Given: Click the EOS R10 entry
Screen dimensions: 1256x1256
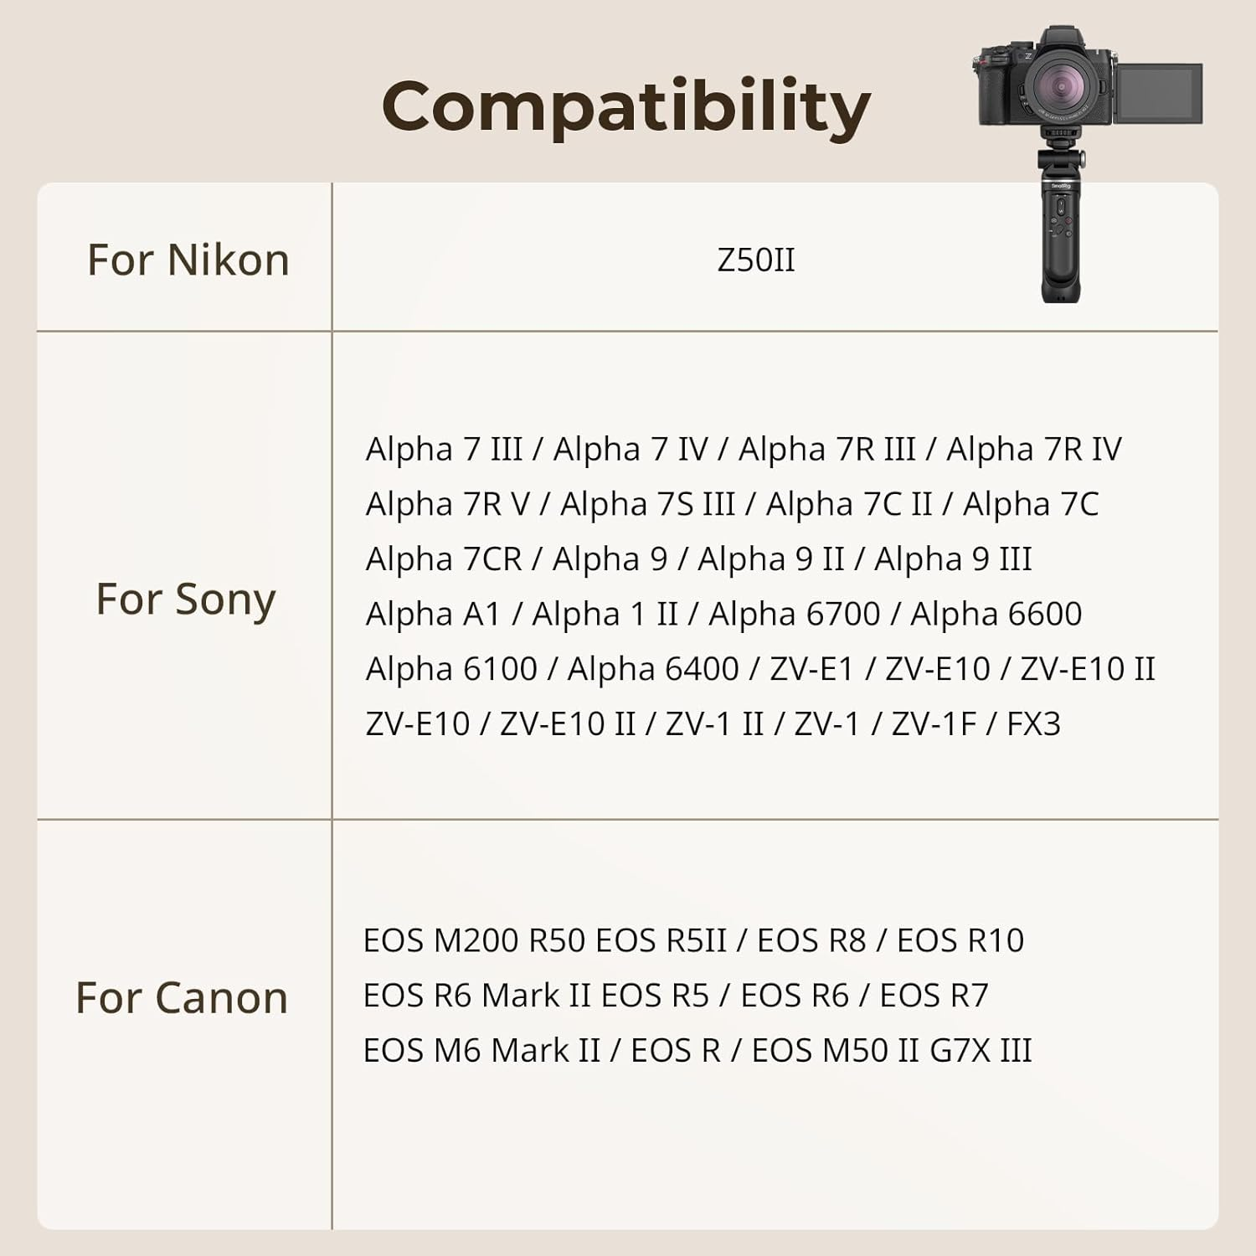Looking at the screenshot, I should pos(960,940).
